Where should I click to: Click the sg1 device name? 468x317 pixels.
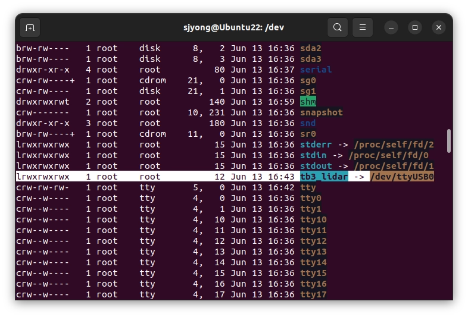(308, 91)
